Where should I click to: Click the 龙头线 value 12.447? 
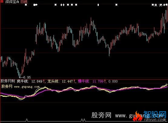pyautogui.click(x=68, y=82)
